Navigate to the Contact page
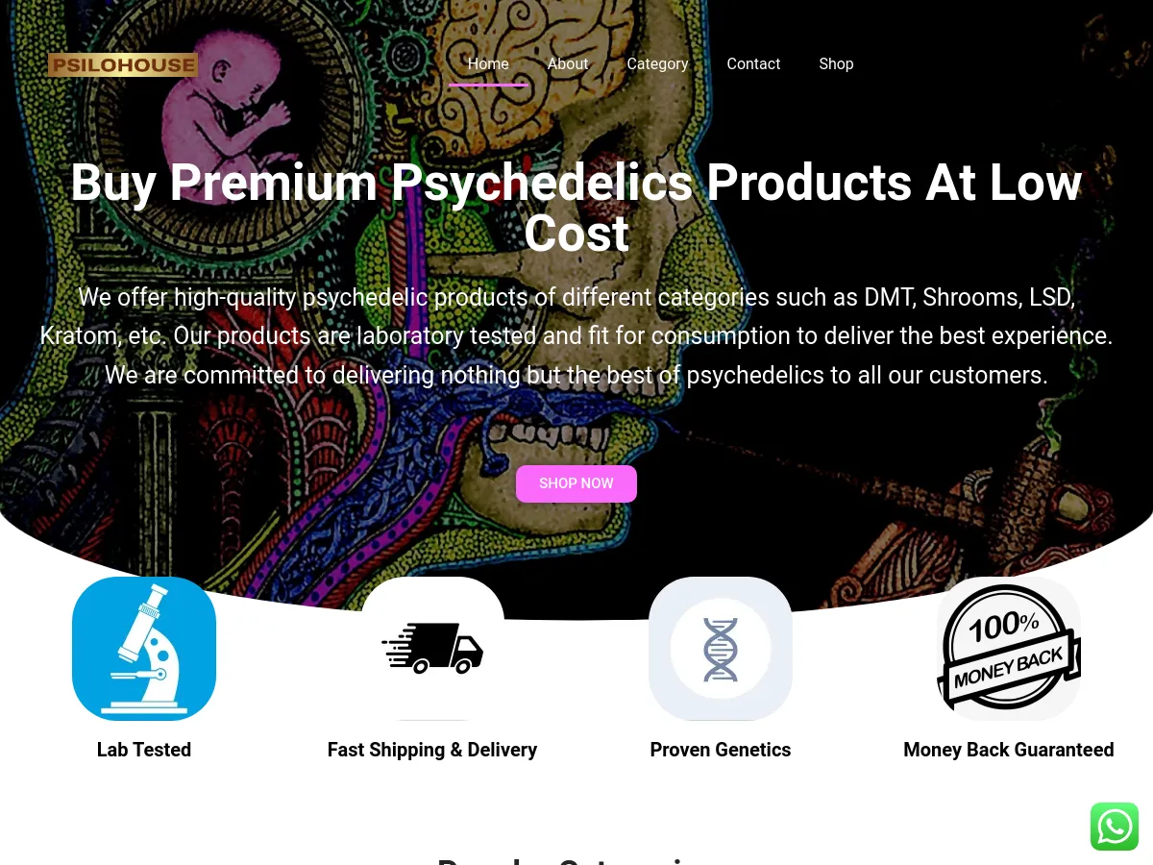1153x865 pixels. click(x=753, y=63)
